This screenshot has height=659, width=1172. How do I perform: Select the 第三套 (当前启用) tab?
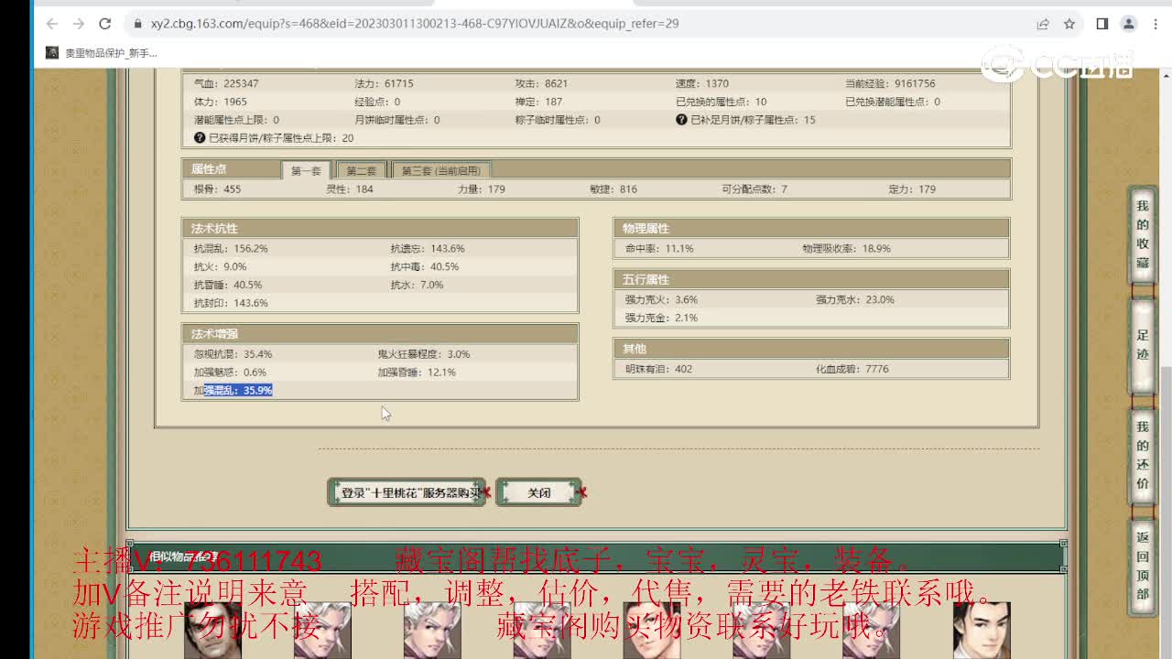(x=443, y=169)
